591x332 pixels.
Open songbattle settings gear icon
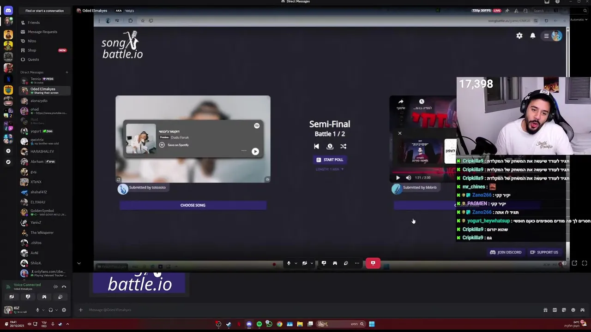pyautogui.click(x=519, y=36)
